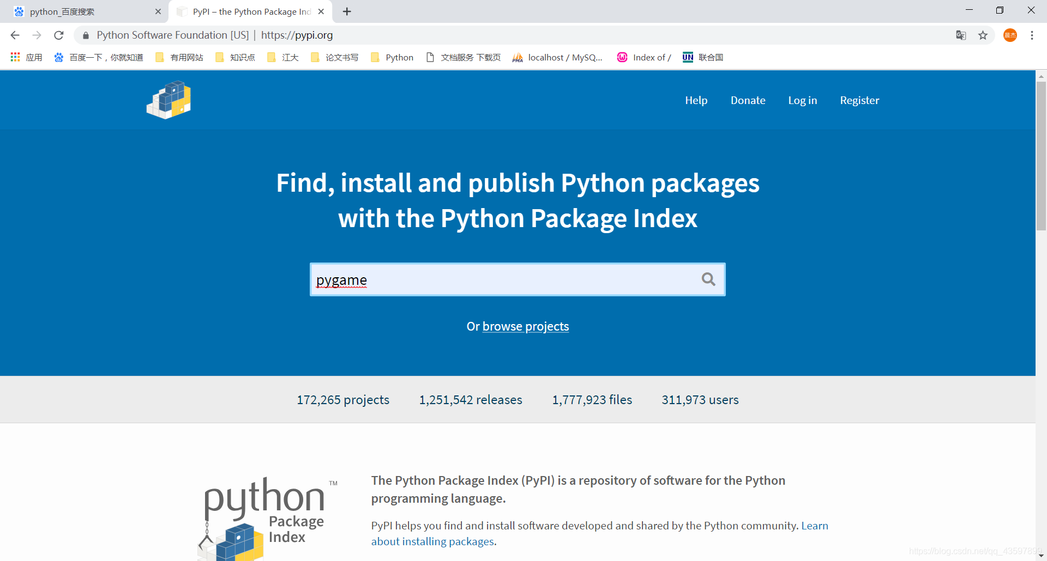This screenshot has height=561, width=1047.
Task: Click the pygame search input field
Action: pyautogui.click(x=502, y=279)
